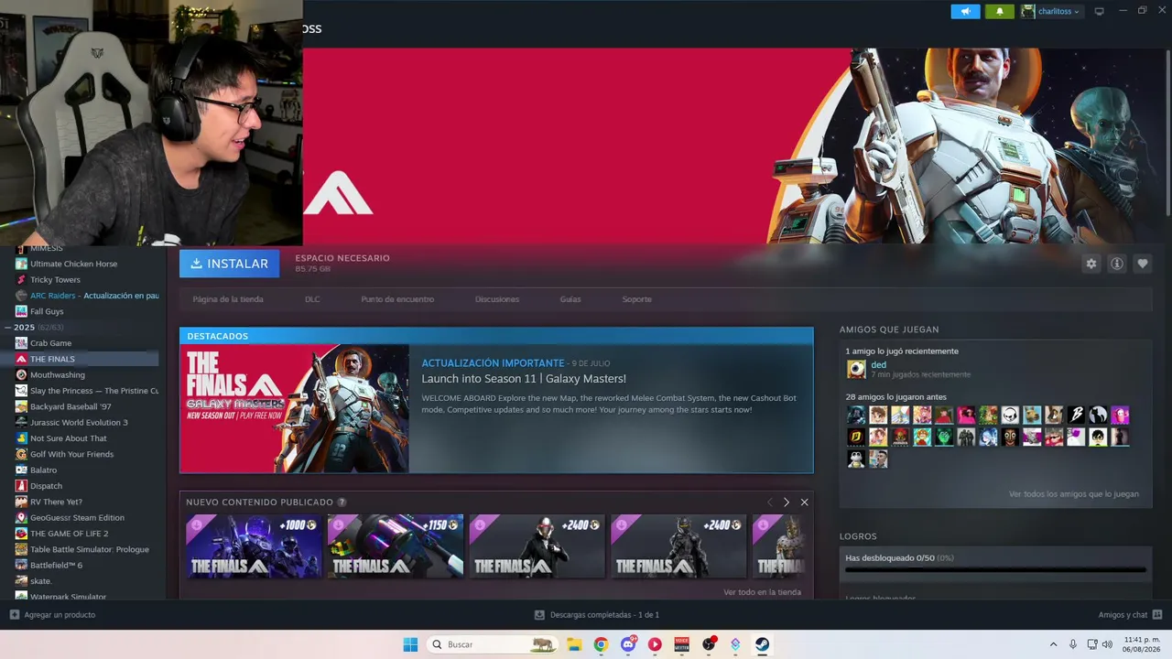Viewport: 1172px width, 659px height.
Task: Click the GeoGuessr Steam Edition pin icon
Action: 21,517
